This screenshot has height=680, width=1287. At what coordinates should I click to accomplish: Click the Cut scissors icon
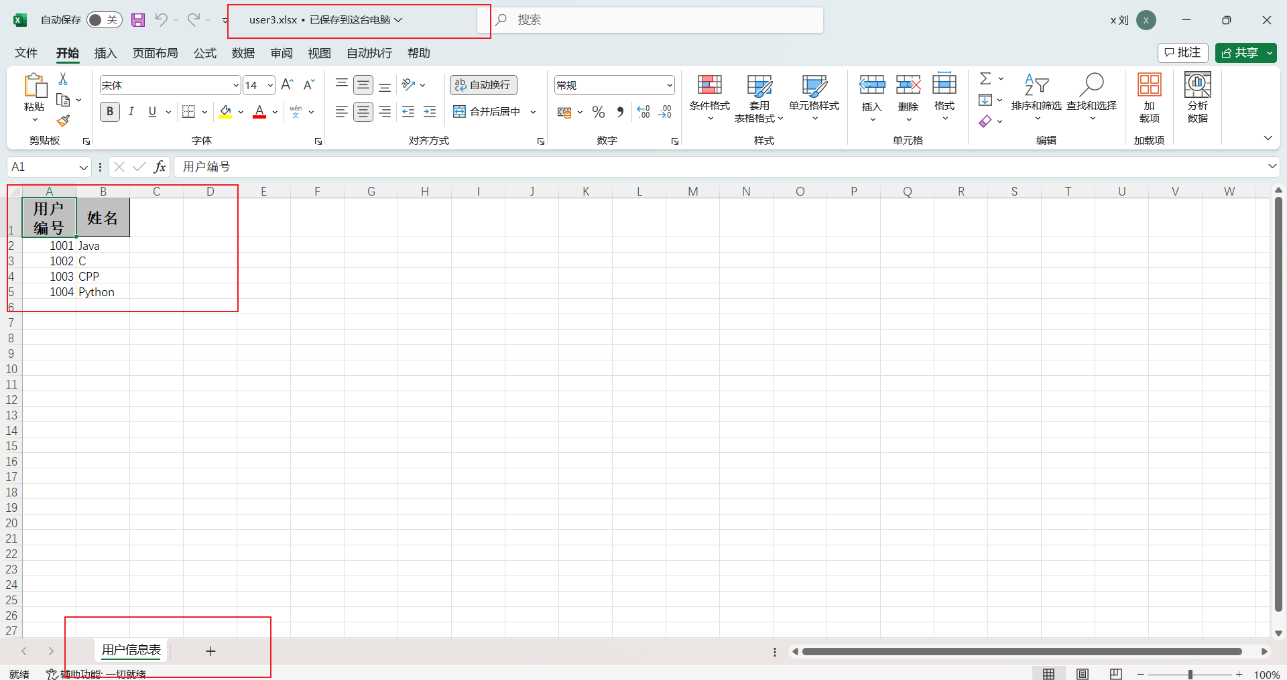63,79
